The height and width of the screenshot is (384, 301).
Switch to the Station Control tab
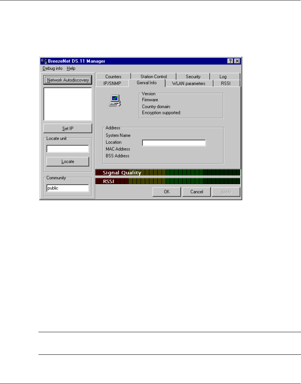click(154, 77)
